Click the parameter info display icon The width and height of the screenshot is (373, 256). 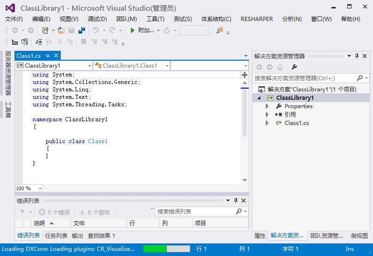[24, 42]
